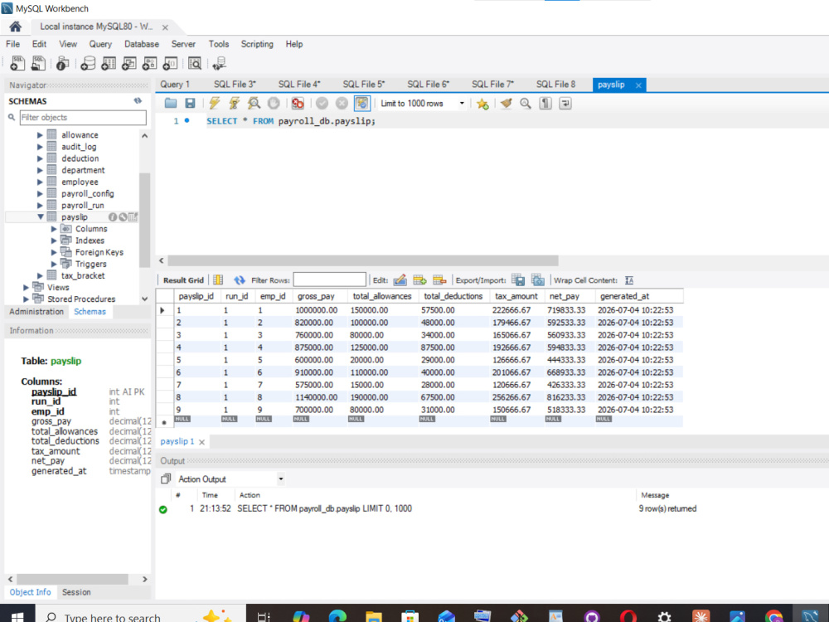Image resolution: width=829 pixels, height=622 pixels.
Task: Toggle invisible characters display
Action: [x=545, y=103]
